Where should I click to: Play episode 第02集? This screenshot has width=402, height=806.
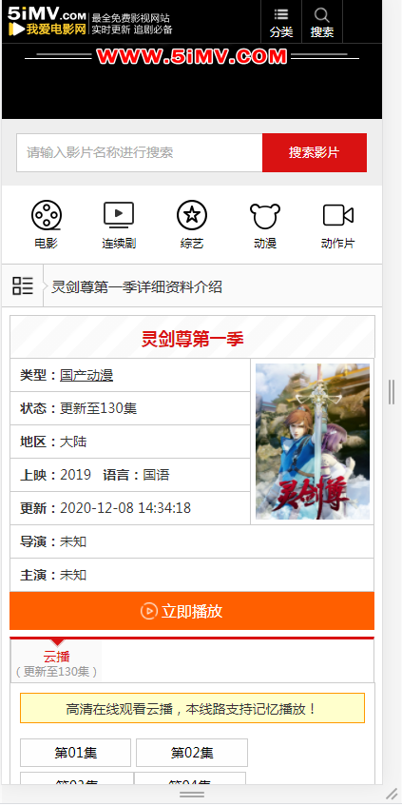click(x=192, y=753)
